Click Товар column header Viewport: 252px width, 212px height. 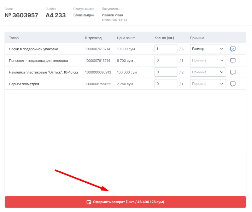pyautogui.click(x=14, y=38)
